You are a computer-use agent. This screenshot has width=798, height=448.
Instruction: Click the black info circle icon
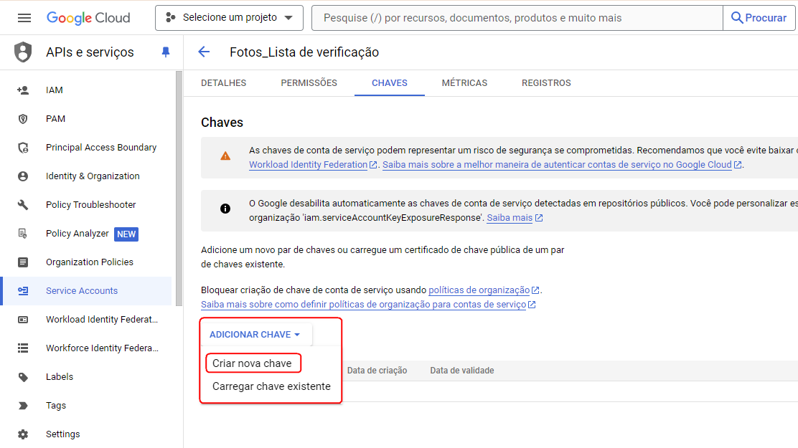tap(225, 209)
